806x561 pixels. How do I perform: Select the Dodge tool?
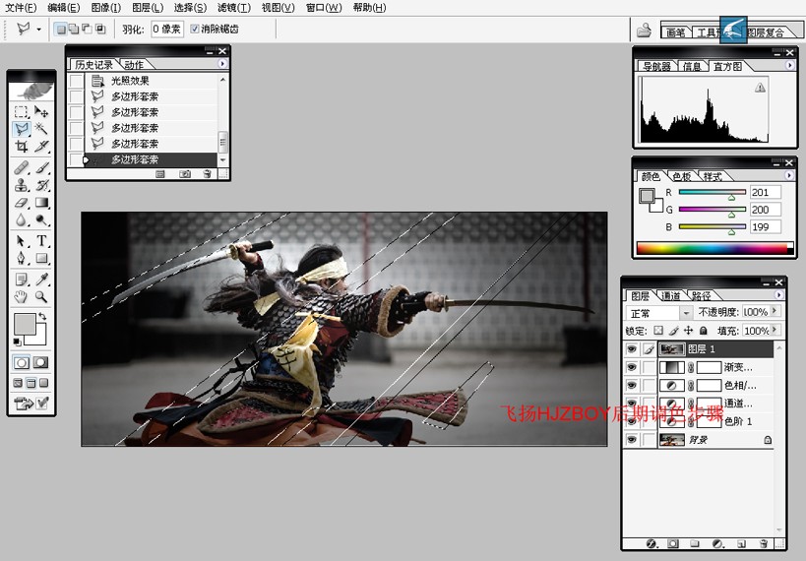tap(41, 220)
